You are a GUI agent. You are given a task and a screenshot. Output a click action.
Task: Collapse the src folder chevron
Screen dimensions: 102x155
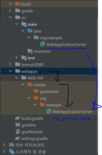coord(10,17)
